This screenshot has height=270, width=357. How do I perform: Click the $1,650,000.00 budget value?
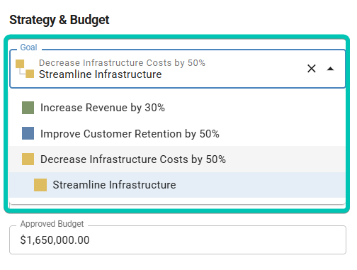pyautogui.click(x=55, y=240)
